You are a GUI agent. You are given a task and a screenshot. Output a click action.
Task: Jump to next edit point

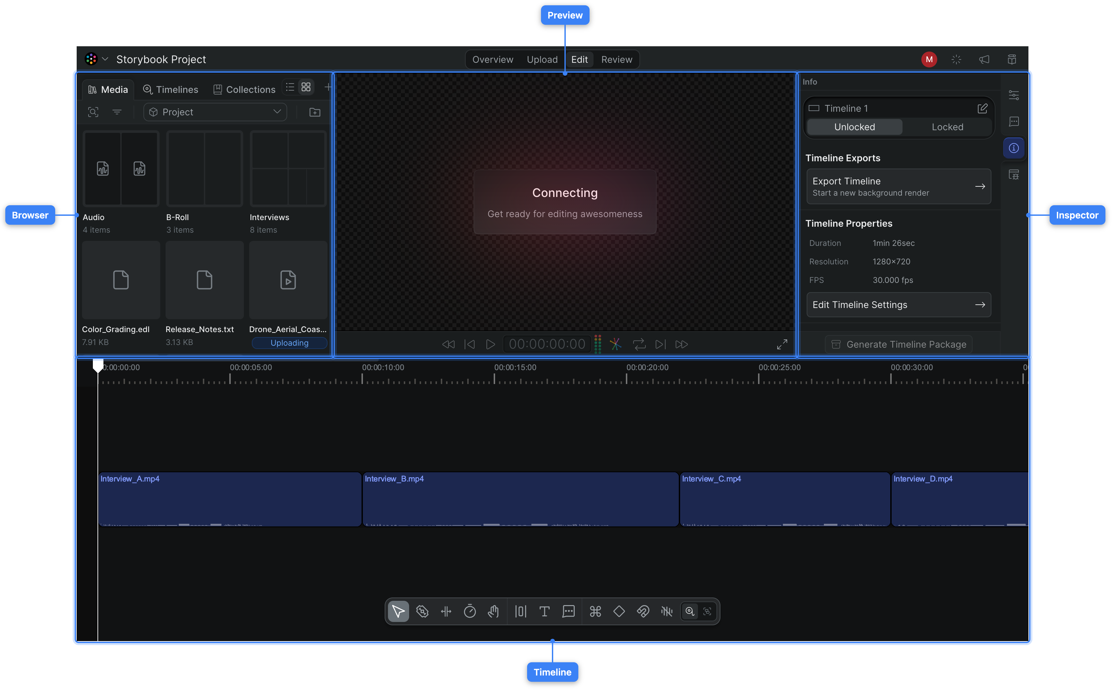660,344
